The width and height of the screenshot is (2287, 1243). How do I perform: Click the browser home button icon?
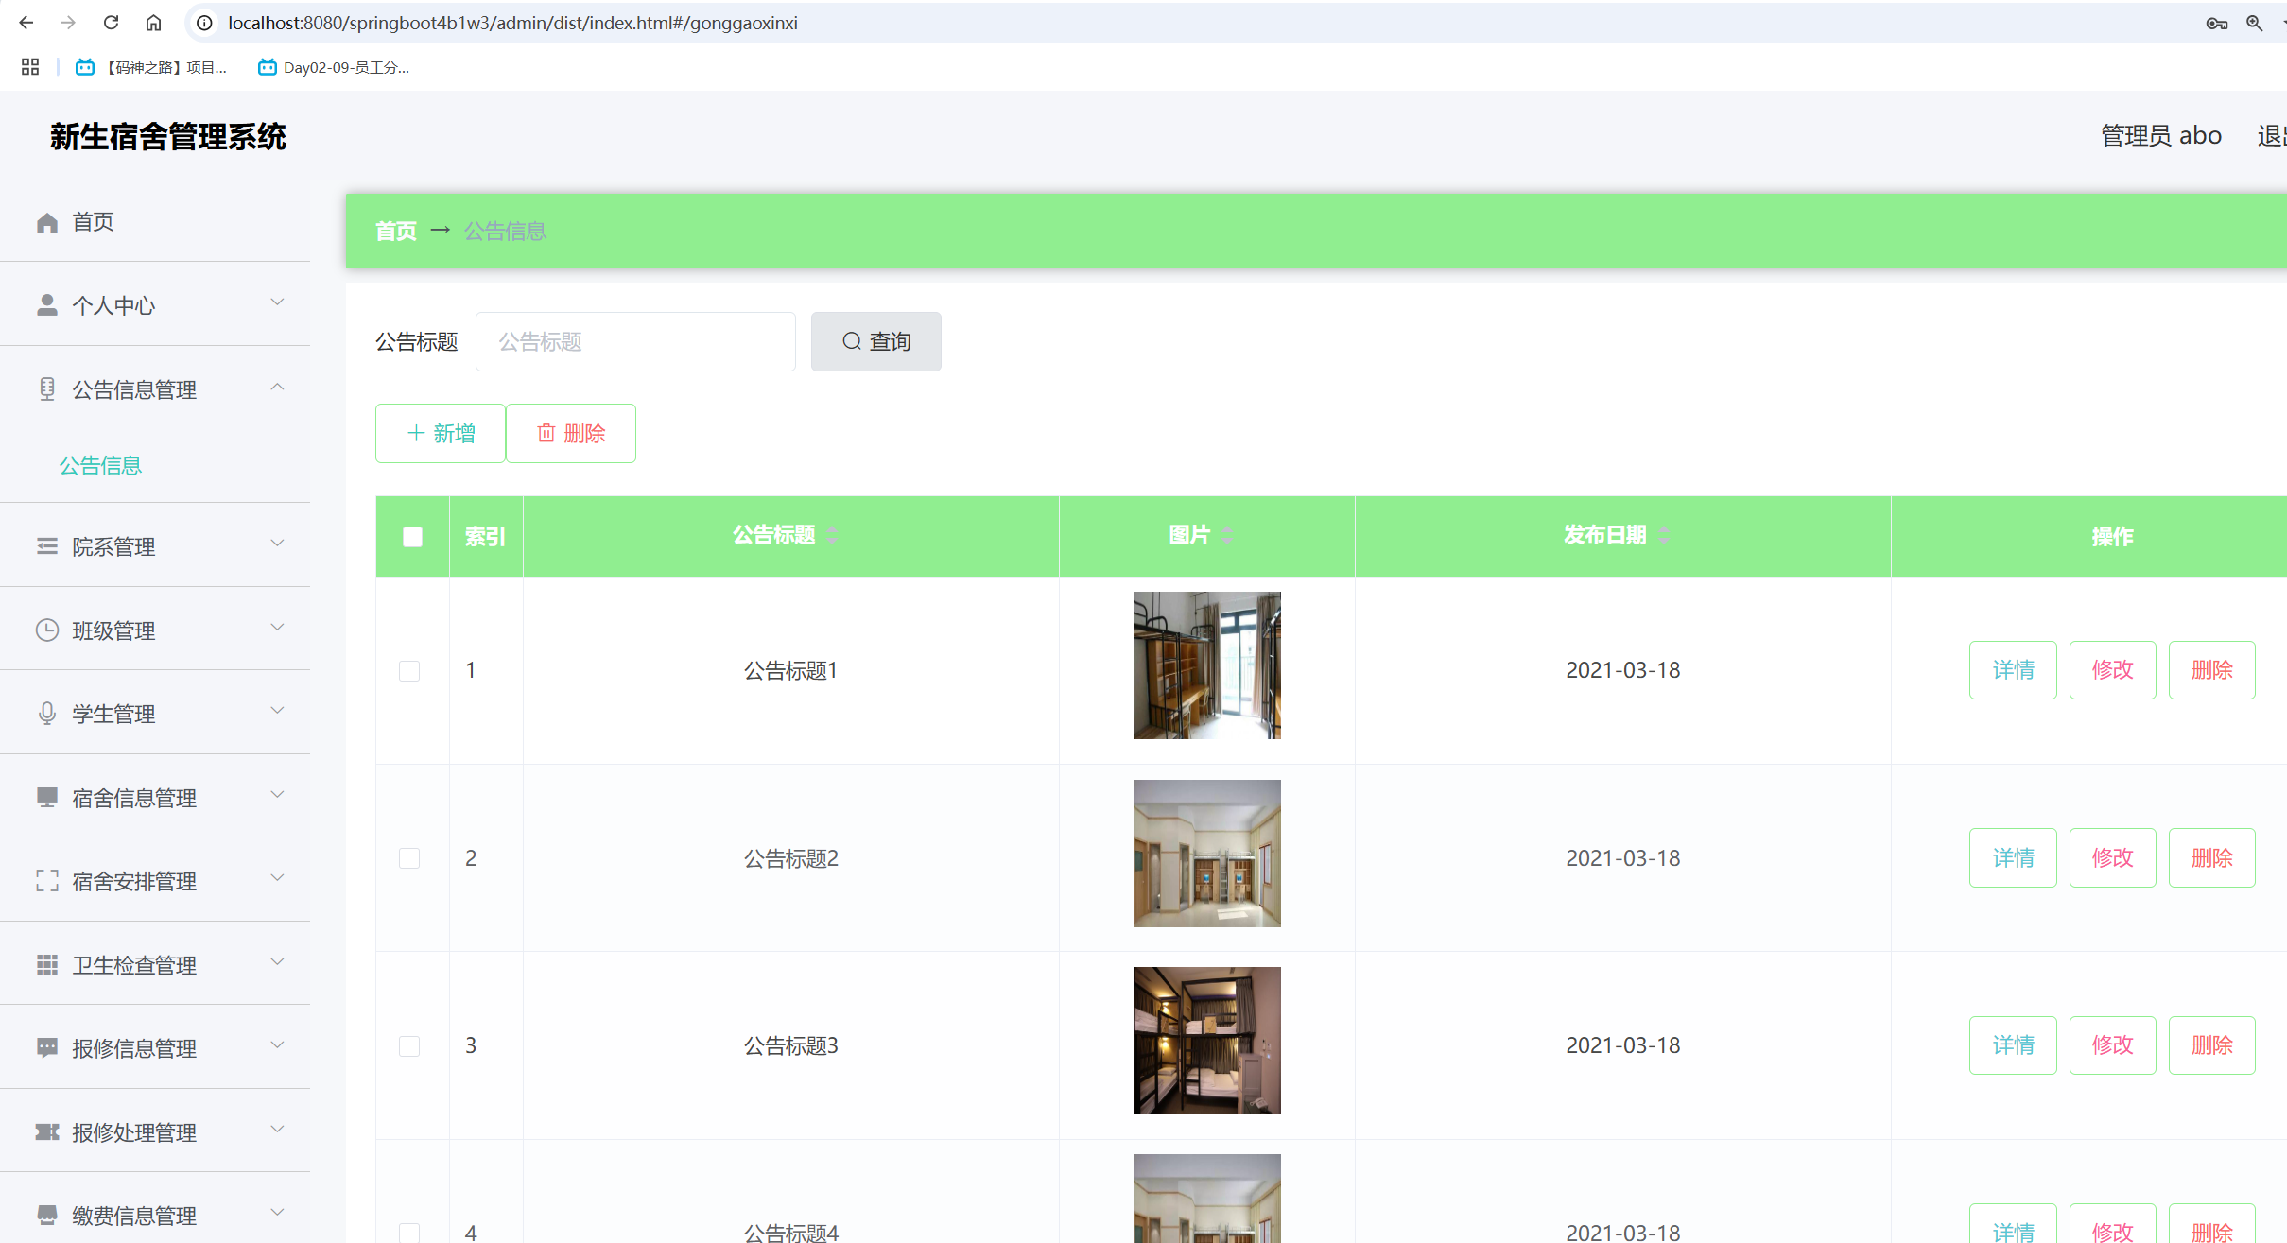tap(153, 23)
